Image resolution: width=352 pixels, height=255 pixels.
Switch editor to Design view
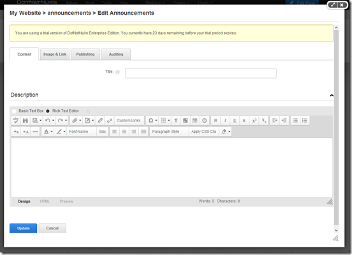pos(24,201)
